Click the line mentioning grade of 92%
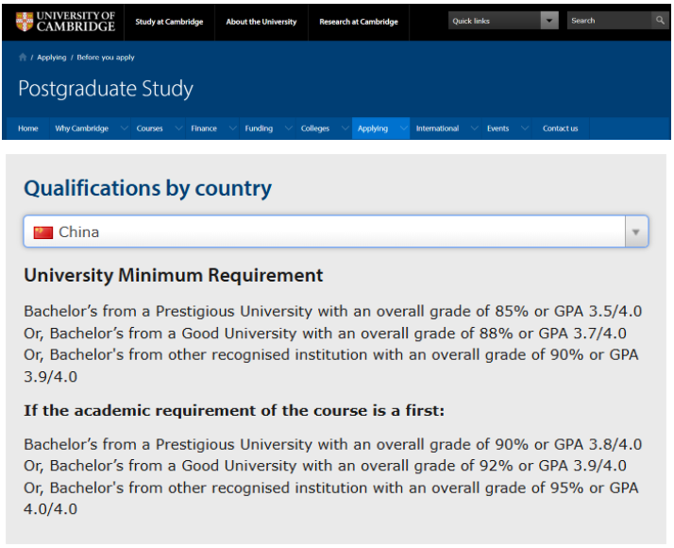The image size is (674, 548). [325, 466]
